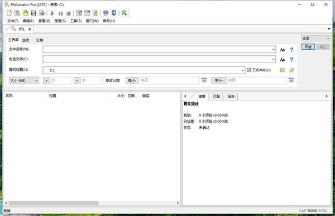Click the search-plus tools toolbar icon
This screenshot has height=216, width=335.
click(x=124, y=13)
